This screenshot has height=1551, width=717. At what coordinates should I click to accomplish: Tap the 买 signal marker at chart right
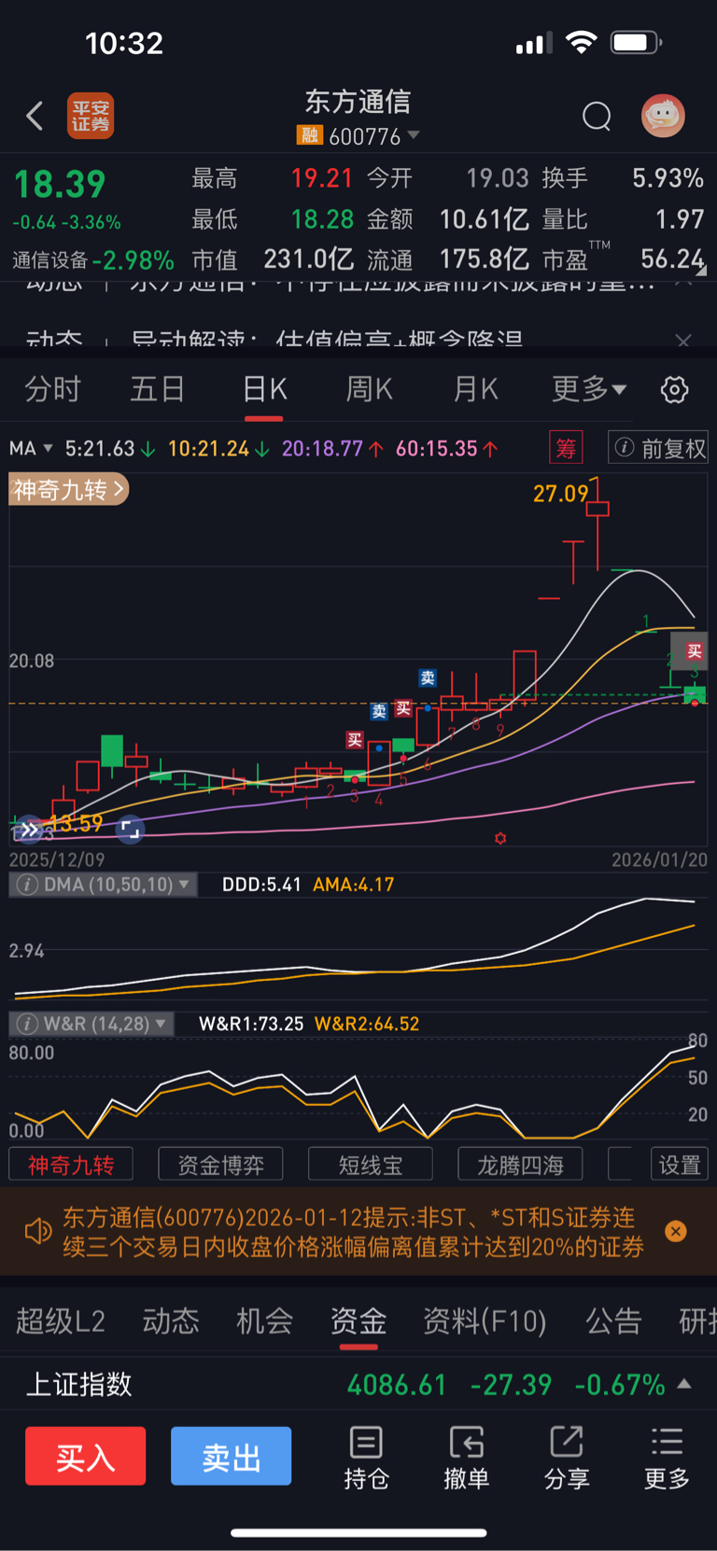(695, 651)
